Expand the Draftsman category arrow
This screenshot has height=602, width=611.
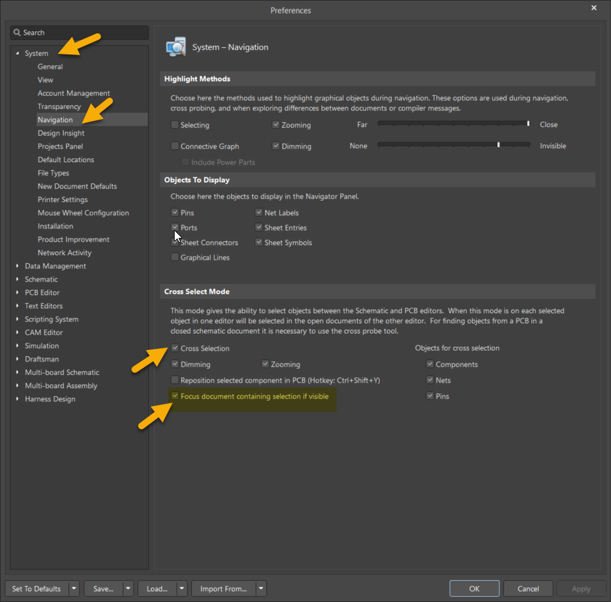coord(17,359)
